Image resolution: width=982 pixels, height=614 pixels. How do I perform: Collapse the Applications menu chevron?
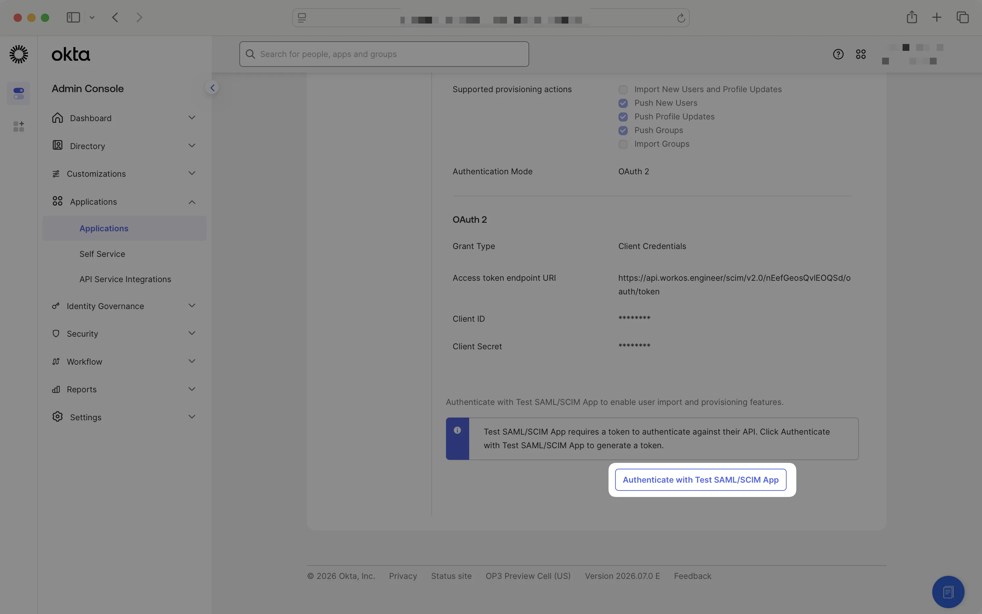192,202
